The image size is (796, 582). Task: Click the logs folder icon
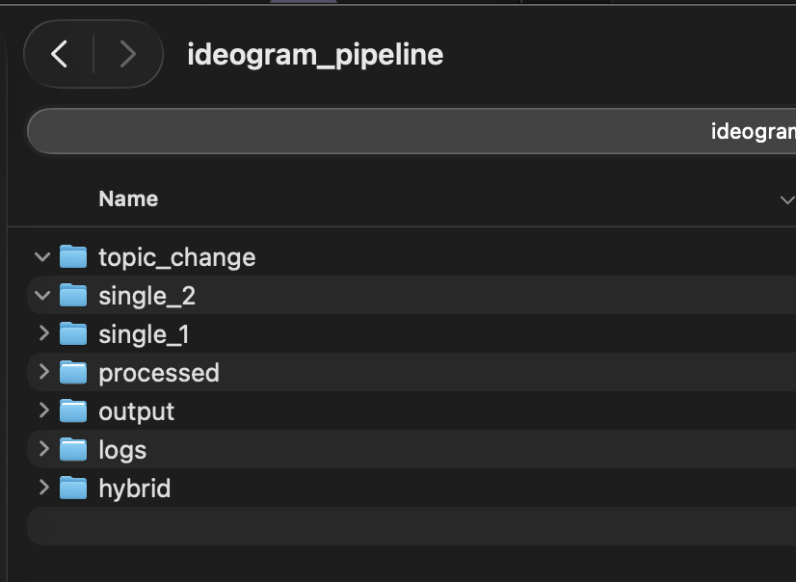click(x=73, y=449)
